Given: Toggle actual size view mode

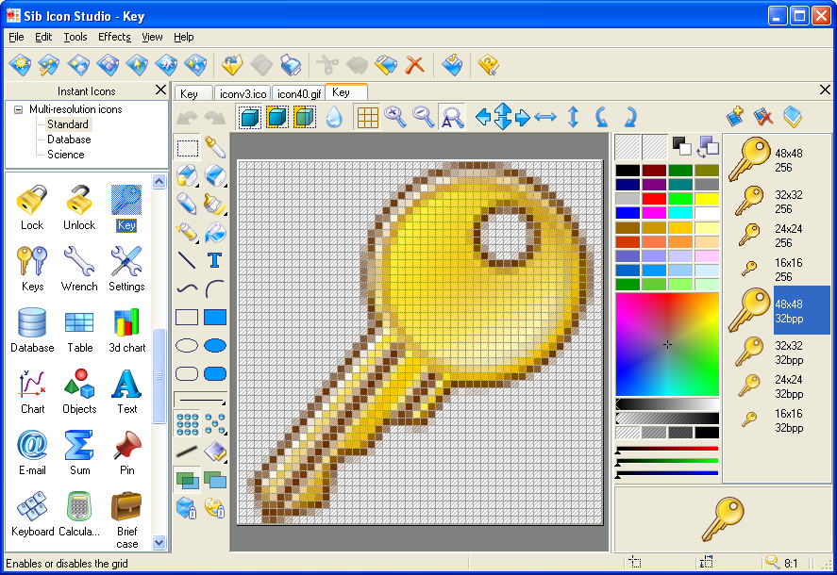Looking at the screenshot, I should click(450, 117).
